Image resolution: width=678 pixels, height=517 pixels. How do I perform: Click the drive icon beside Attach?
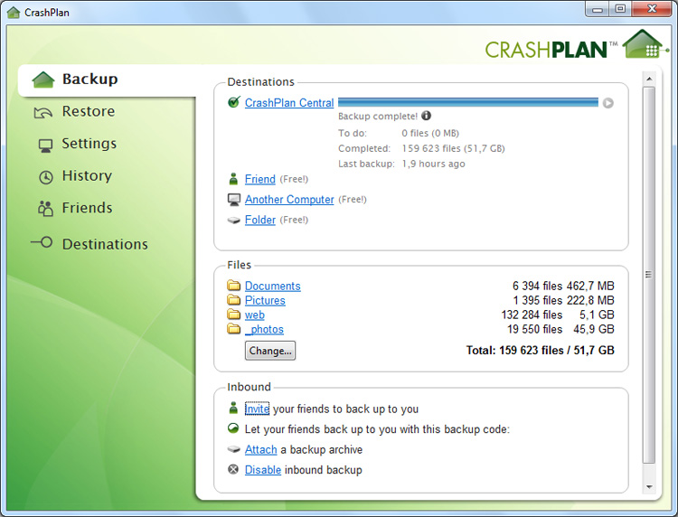234,449
